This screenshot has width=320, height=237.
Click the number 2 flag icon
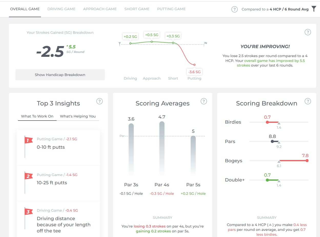(28, 176)
